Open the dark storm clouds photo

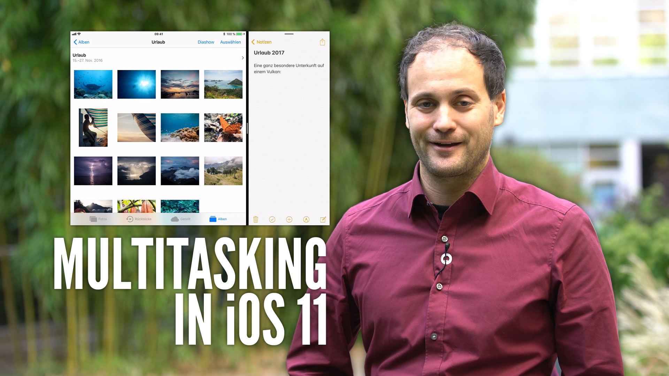[x=137, y=171]
